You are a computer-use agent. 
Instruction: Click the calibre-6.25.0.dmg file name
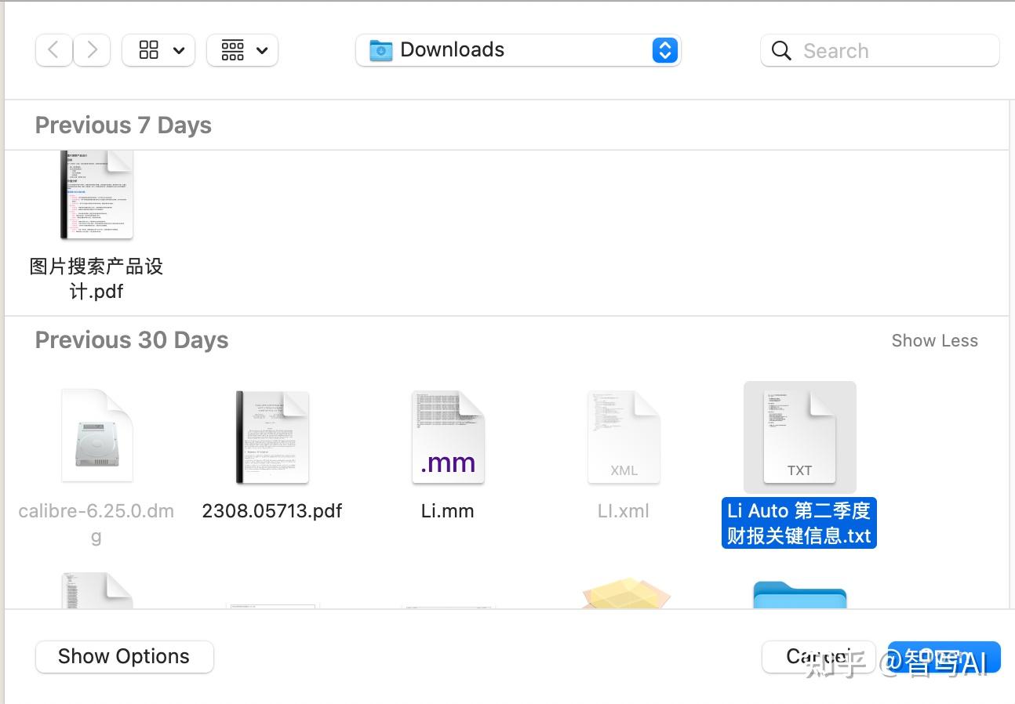pyautogui.click(x=96, y=523)
